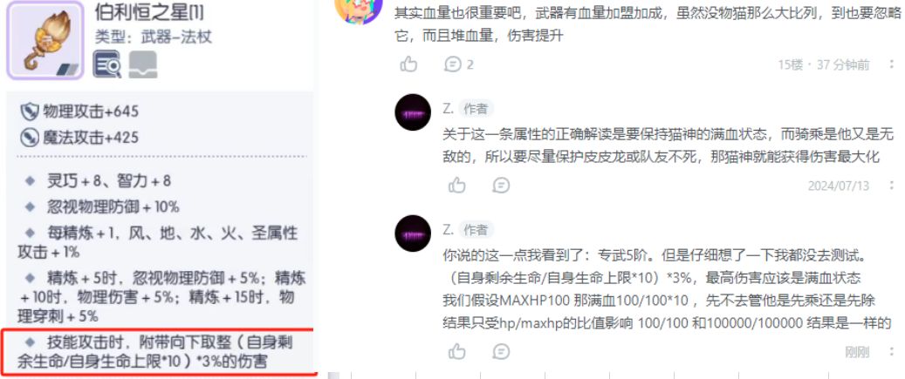The width and height of the screenshot is (905, 379).
Task: Select the highlighted 技能攻击时 attribute row
Action: [x=158, y=352]
